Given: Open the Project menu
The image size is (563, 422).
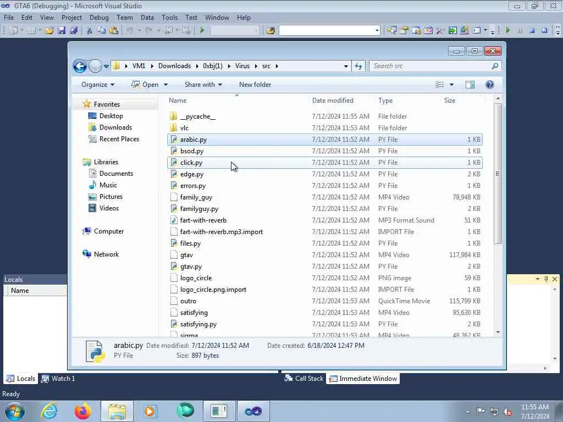Looking at the screenshot, I should tap(71, 17).
